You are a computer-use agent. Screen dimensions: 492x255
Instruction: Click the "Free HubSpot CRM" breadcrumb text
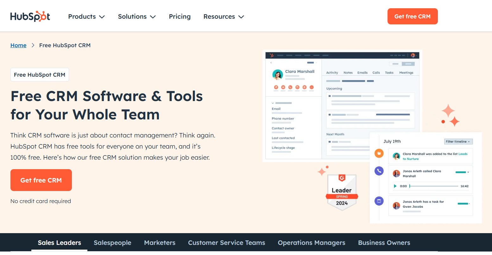pyautogui.click(x=65, y=45)
